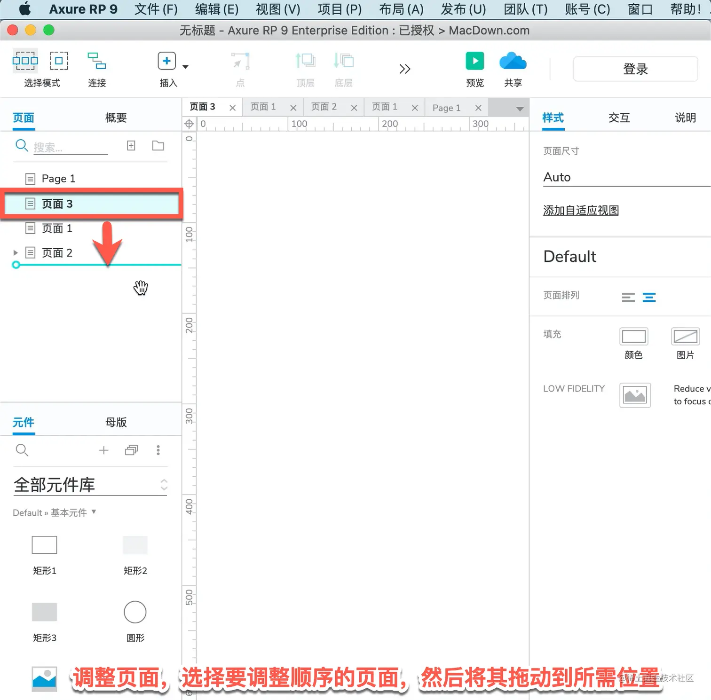This screenshot has height=700, width=711.
Task: Switch to the 母版 masters tab
Action: (x=116, y=422)
